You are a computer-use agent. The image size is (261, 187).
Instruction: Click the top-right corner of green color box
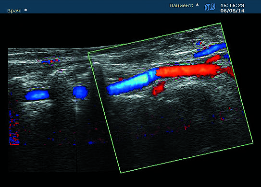[x=221, y=23]
